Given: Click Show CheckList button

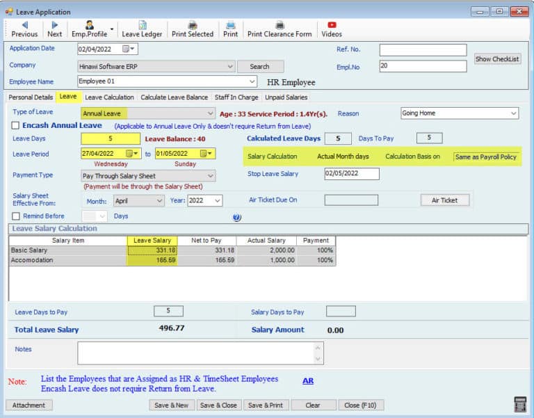Looking at the screenshot, I should pos(497,59).
